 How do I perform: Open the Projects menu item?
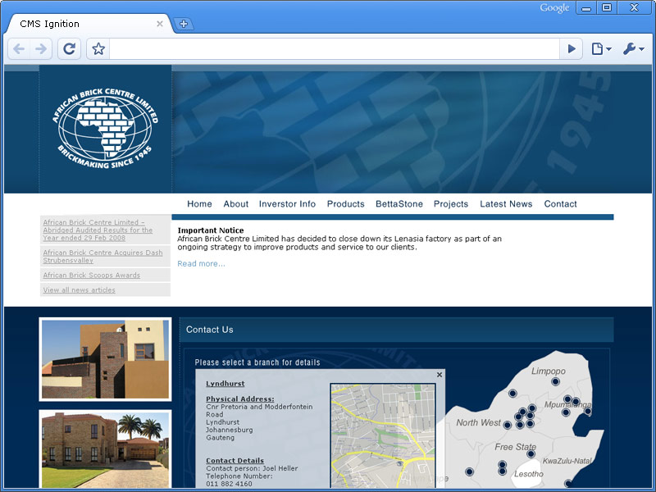coord(450,203)
